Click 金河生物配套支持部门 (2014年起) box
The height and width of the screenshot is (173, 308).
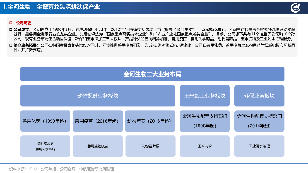pyautogui.click(x=259, y=121)
